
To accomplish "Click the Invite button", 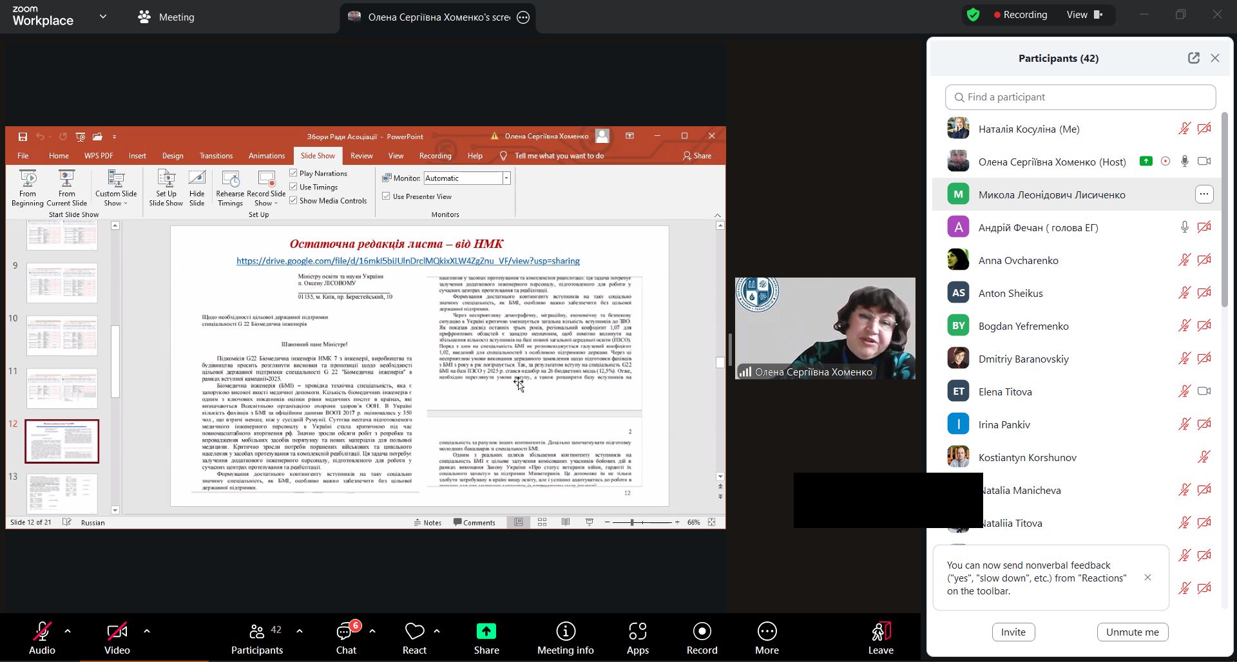I will point(1013,632).
